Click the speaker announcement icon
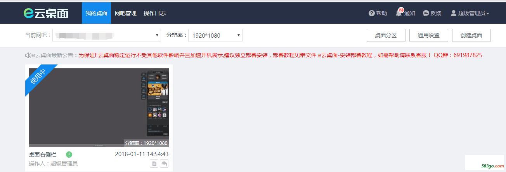Viewport: 506px width, 172px height. click(x=28, y=55)
